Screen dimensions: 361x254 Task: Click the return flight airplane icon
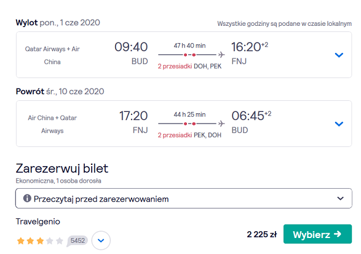pos(221,124)
